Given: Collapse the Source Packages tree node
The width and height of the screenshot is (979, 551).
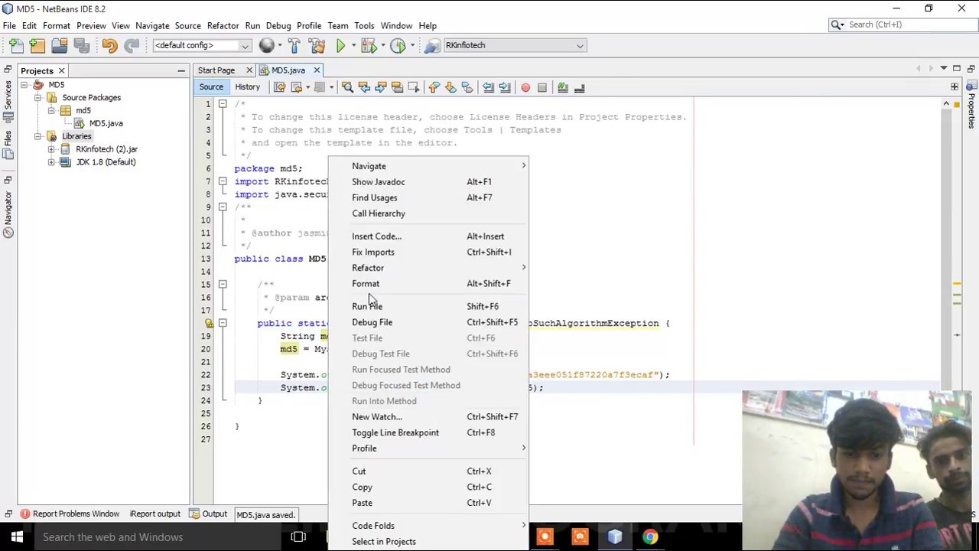Looking at the screenshot, I should coord(37,98).
